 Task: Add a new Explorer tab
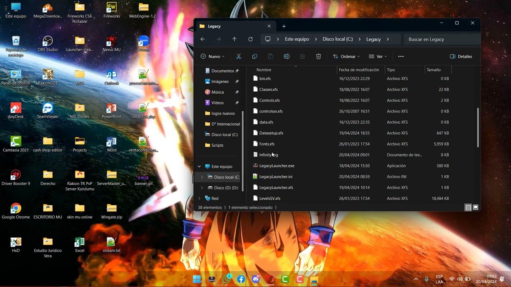pyautogui.click(x=284, y=26)
